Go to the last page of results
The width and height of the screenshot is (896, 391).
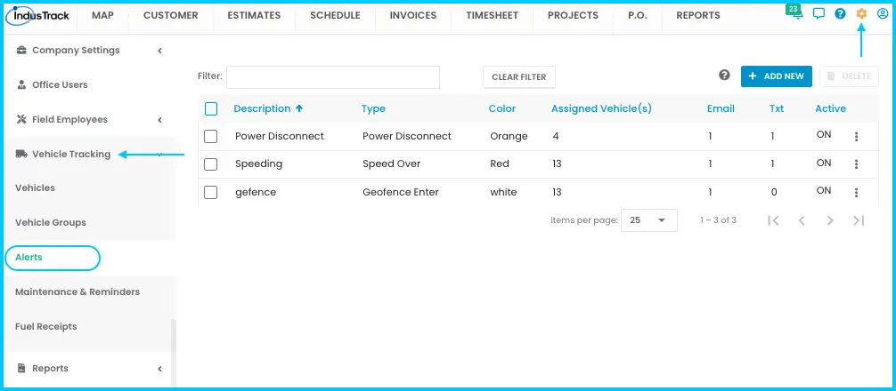pos(859,220)
